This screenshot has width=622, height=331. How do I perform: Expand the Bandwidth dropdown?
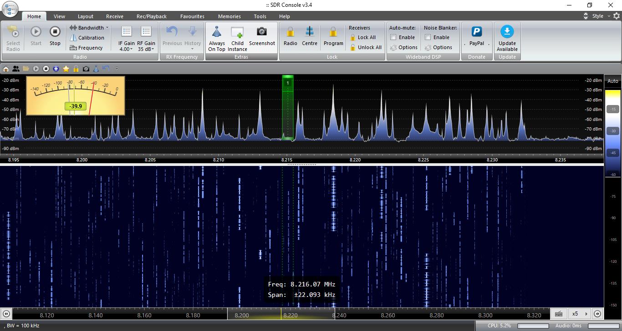coord(107,28)
